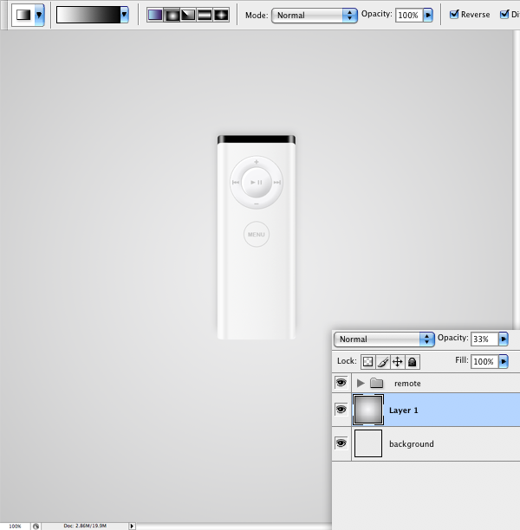The height and width of the screenshot is (530, 520).
Task: Click the Doc size status text
Action: point(85,526)
